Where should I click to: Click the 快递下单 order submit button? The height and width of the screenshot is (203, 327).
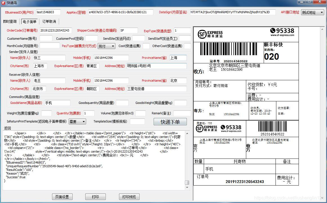[170, 121]
